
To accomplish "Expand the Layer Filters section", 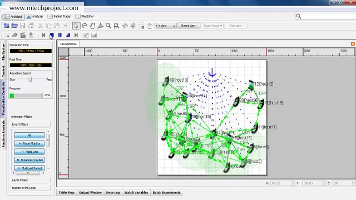I will click(31, 180).
